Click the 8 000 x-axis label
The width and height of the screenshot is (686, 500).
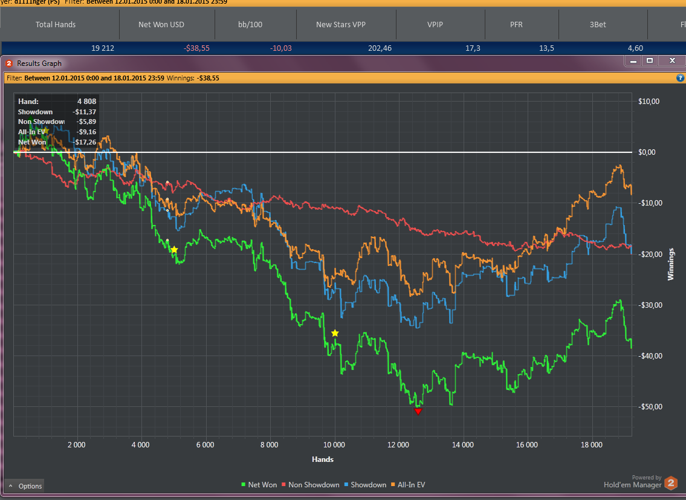(269, 445)
